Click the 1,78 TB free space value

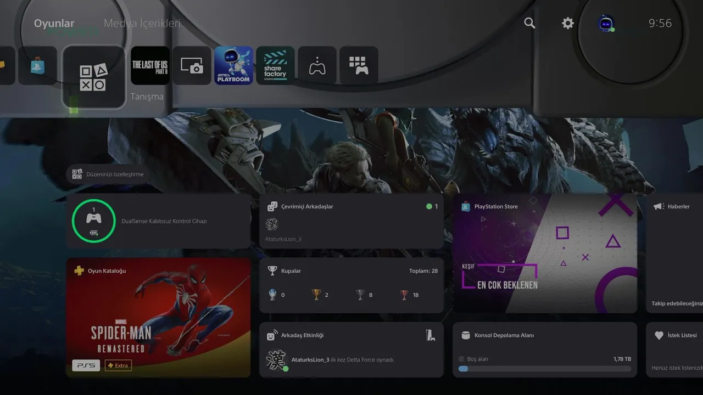[x=622, y=359]
